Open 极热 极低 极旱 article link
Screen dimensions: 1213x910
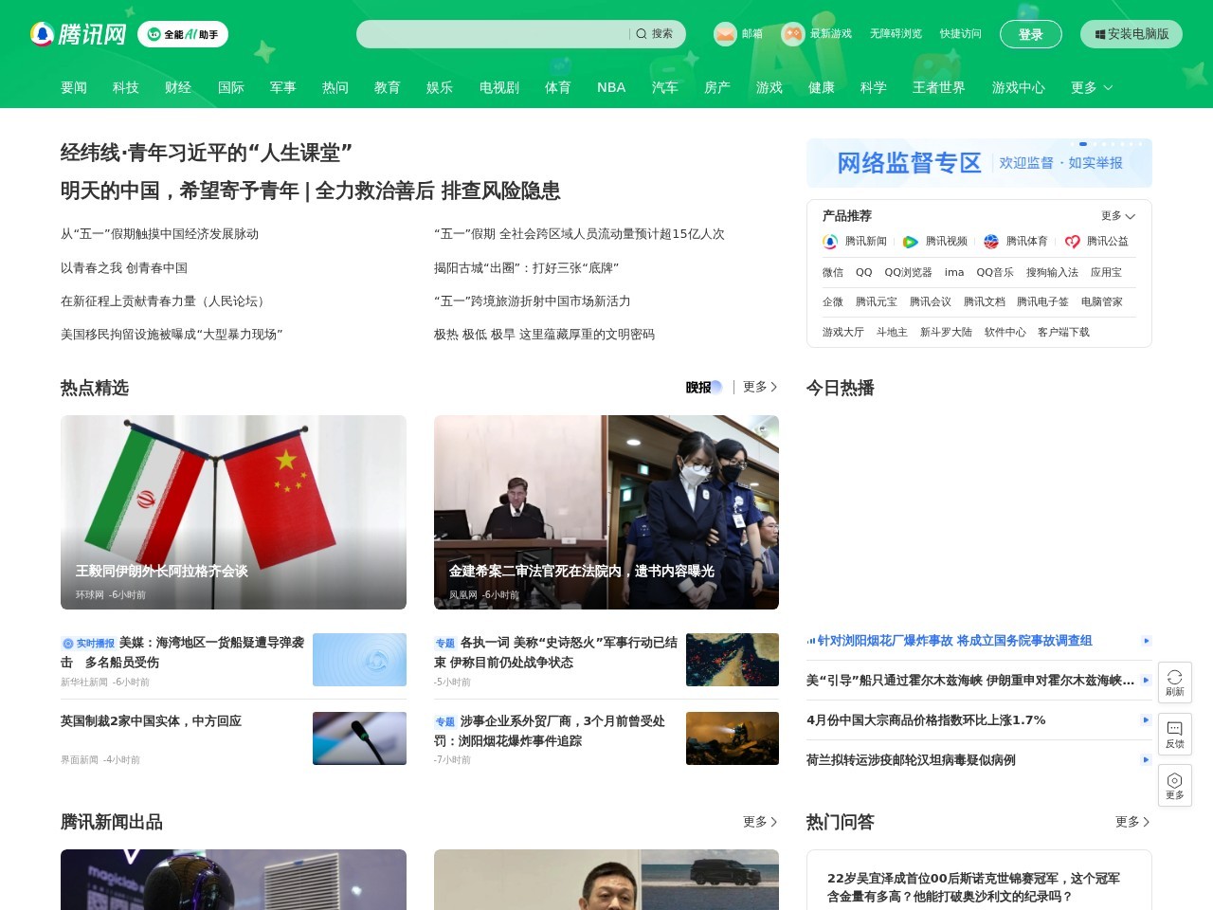coord(544,334)
